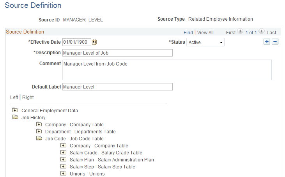
Task: Click the Comment text area
Action: pyautogui.click(x=167, y=70)
